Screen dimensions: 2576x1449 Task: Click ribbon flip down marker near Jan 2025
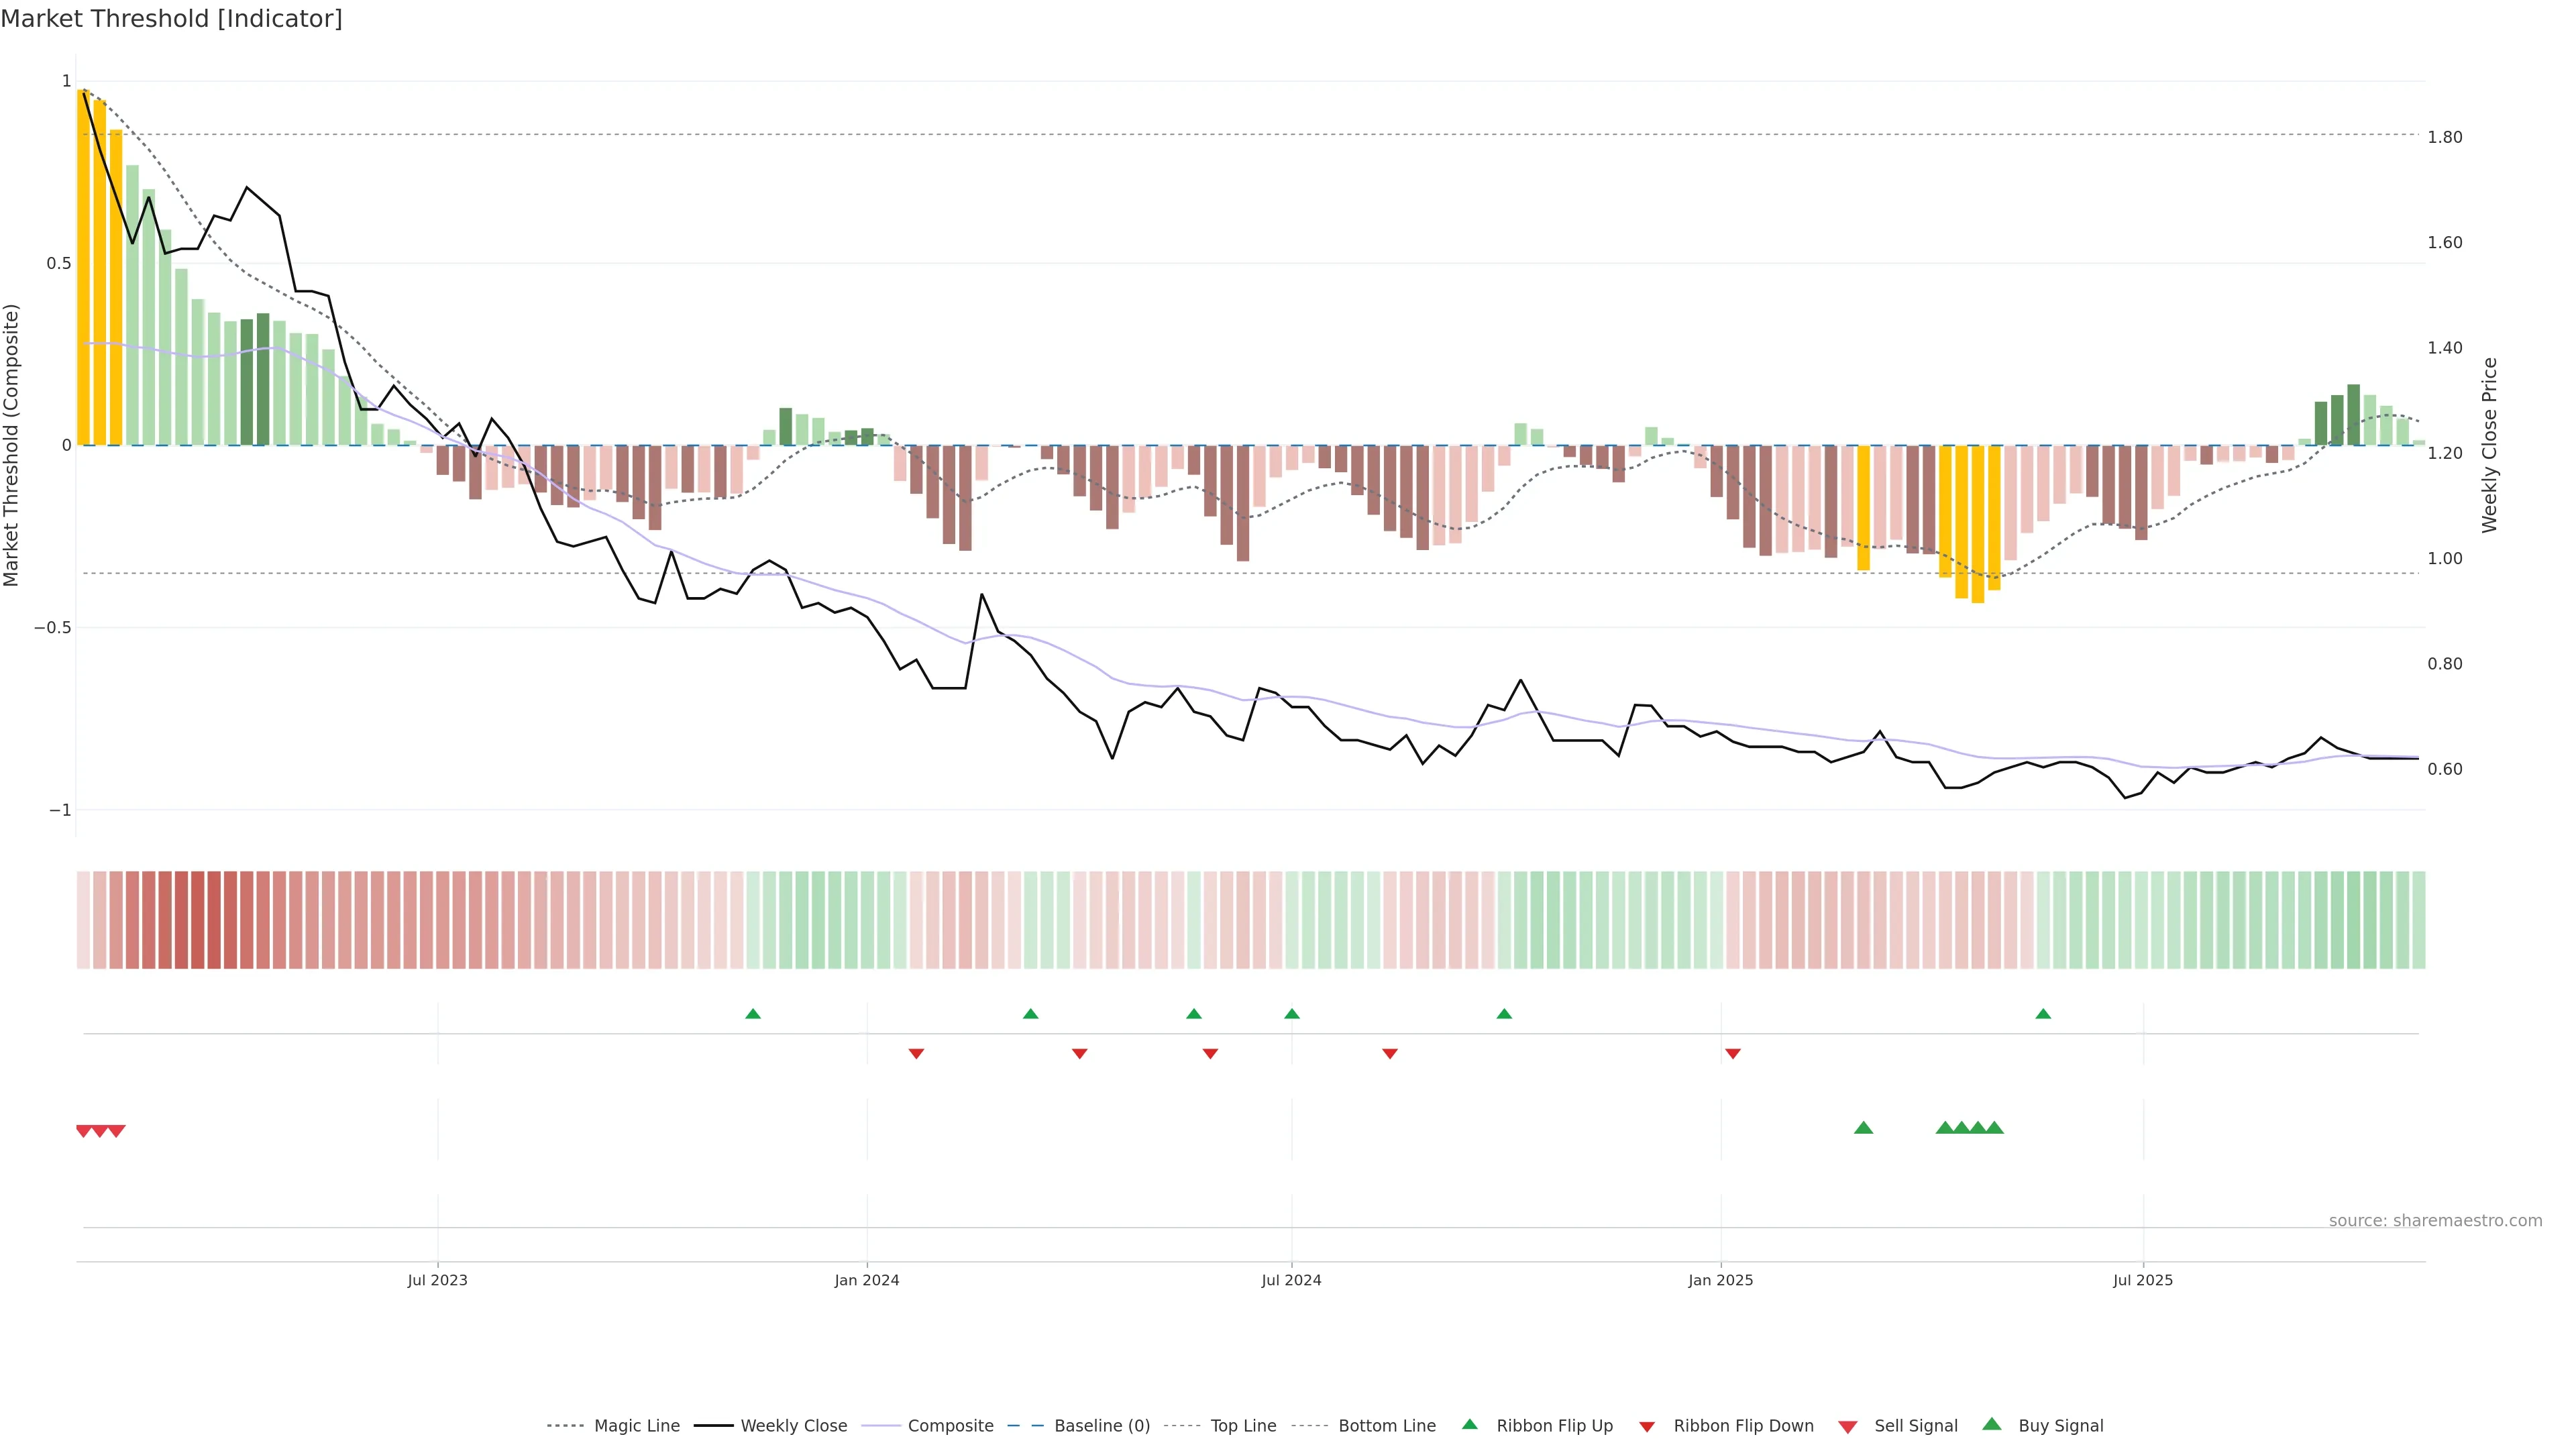(1733, 1054)
